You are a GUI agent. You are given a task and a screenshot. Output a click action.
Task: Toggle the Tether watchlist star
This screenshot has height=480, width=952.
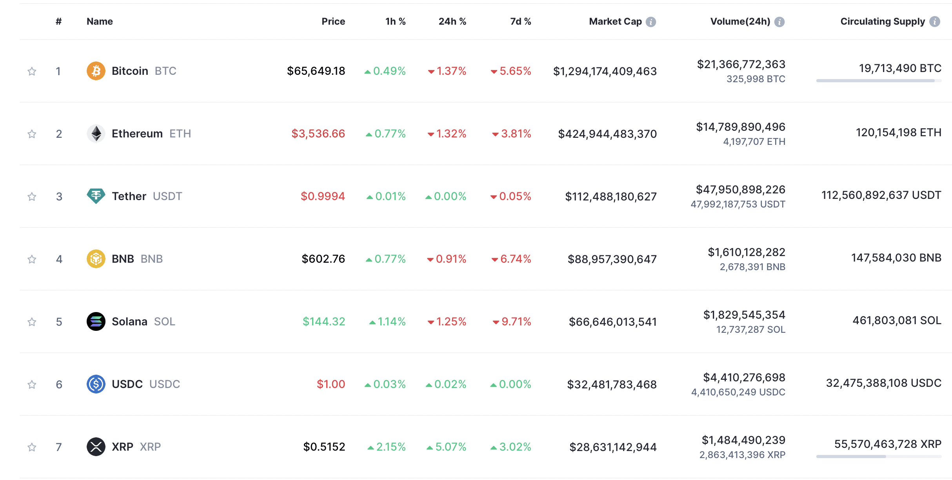click(x=32, y=196)
